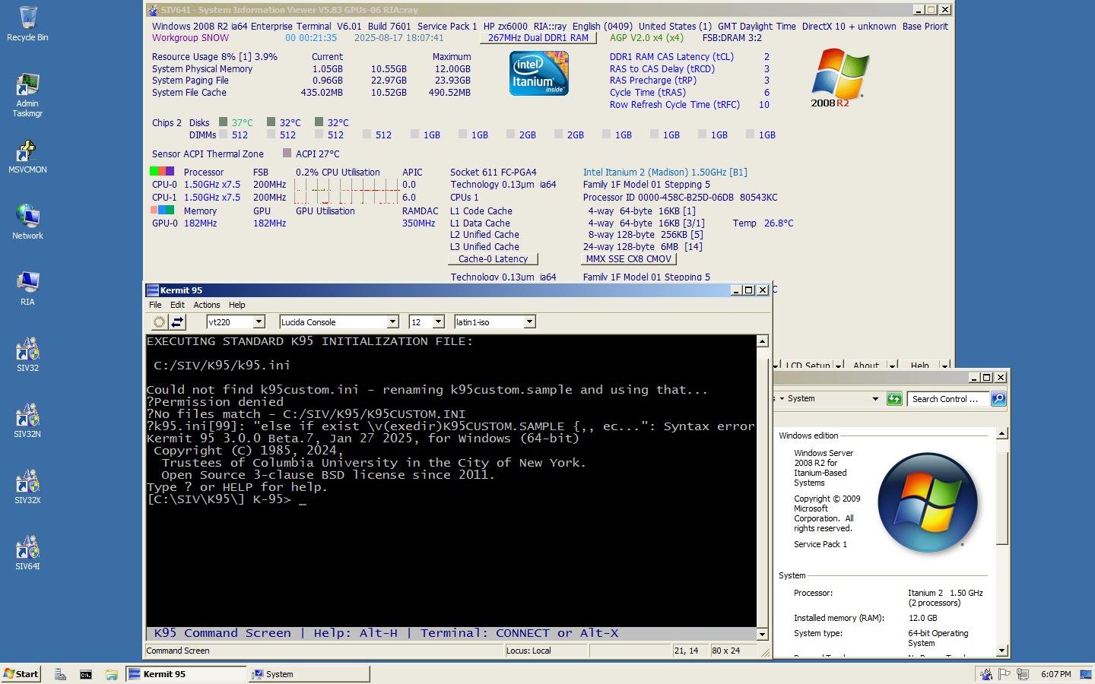Click the Kermit terminal scrollbar up arrow
This screenshot has width=1095, height=684.
(x=763, y=341)
